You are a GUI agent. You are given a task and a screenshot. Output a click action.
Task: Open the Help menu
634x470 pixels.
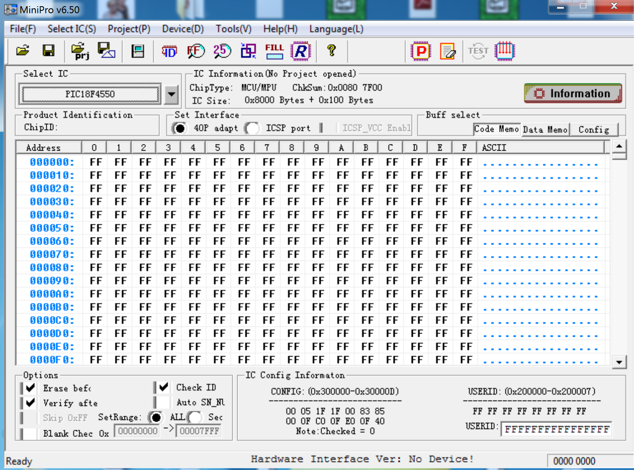(x=280, y=29)
